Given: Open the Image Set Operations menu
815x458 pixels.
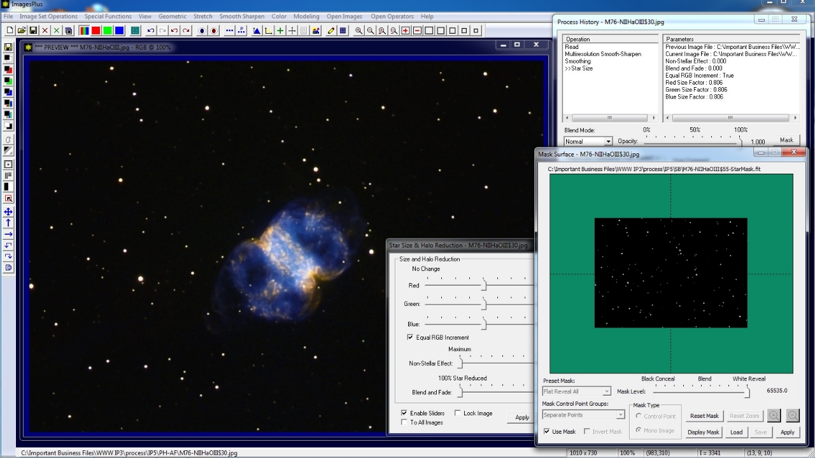Looking at the screenshot, I should tap(48, 17).
